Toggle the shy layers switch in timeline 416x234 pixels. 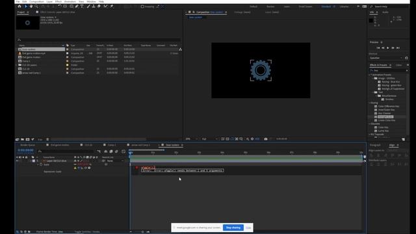(105, 151)
